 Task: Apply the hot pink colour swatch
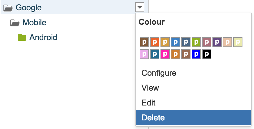coord(165,54)
